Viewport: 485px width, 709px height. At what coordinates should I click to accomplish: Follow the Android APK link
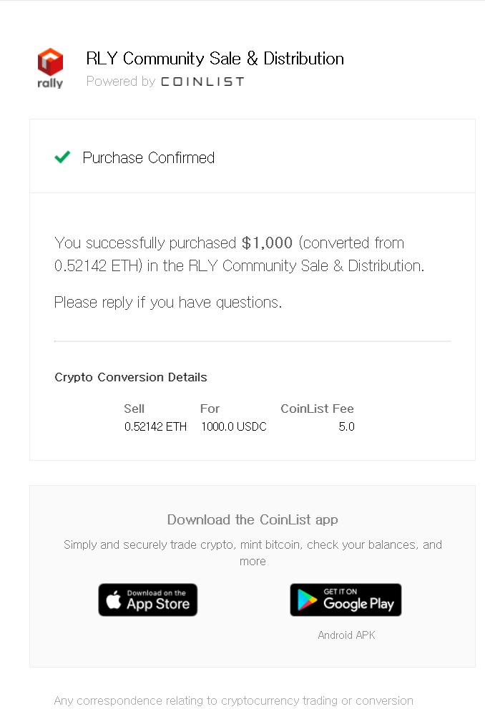click(346, 635)
